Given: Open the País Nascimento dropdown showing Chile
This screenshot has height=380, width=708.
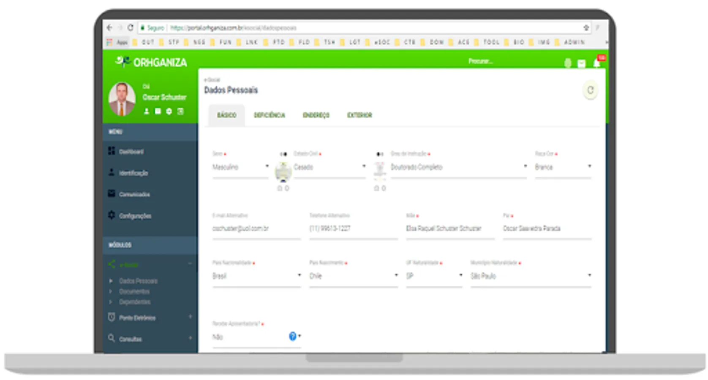Looking at the screenshot, I should click(354, 276).
